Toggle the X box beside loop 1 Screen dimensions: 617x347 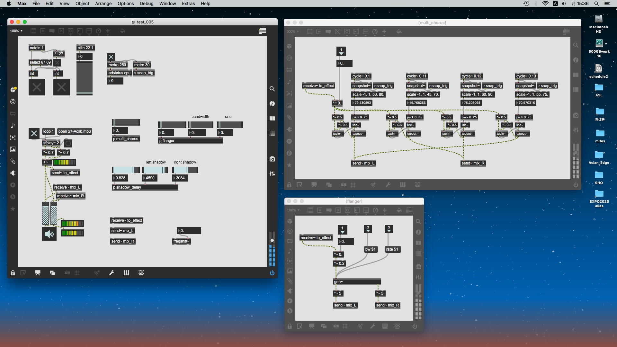(x=34, y=133)
